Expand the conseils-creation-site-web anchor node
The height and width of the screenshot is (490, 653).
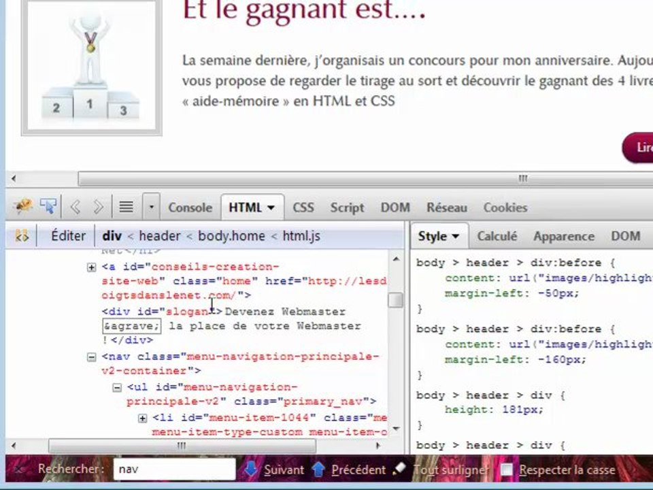coord(92,267)
